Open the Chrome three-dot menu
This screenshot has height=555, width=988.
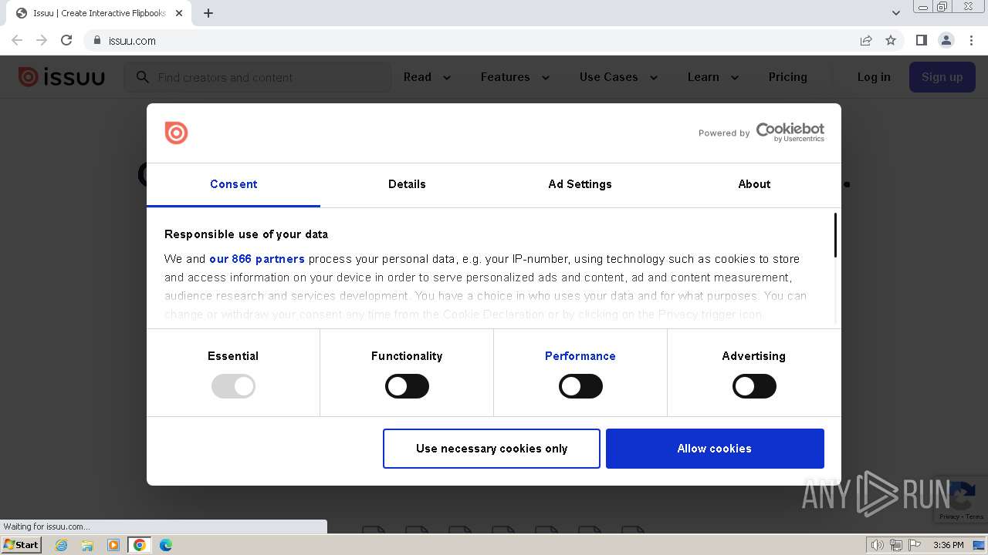coord(970,40)
